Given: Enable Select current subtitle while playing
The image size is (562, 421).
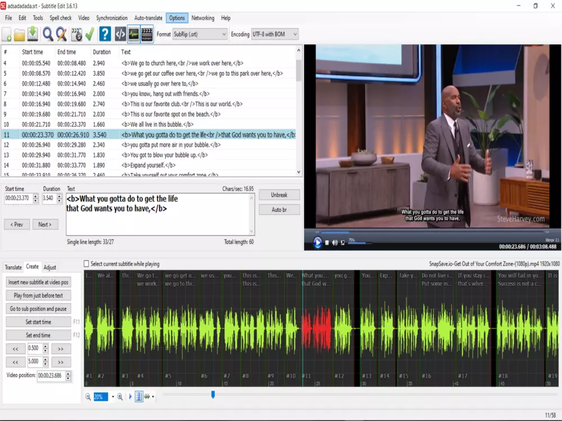Looking at the screenshot, I should (87, 264).
